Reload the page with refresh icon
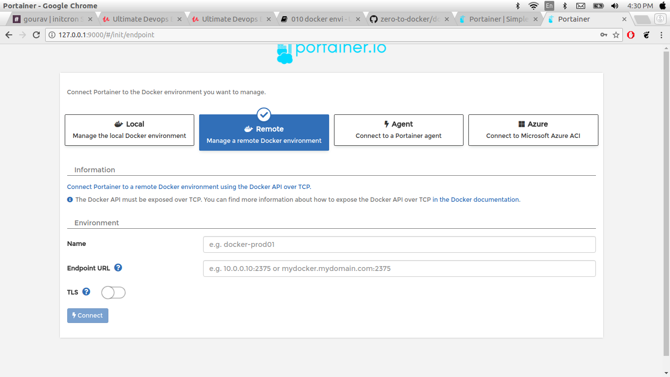This screenshot has height=377, width=670. pyautogui.click(x=36, y=35)
